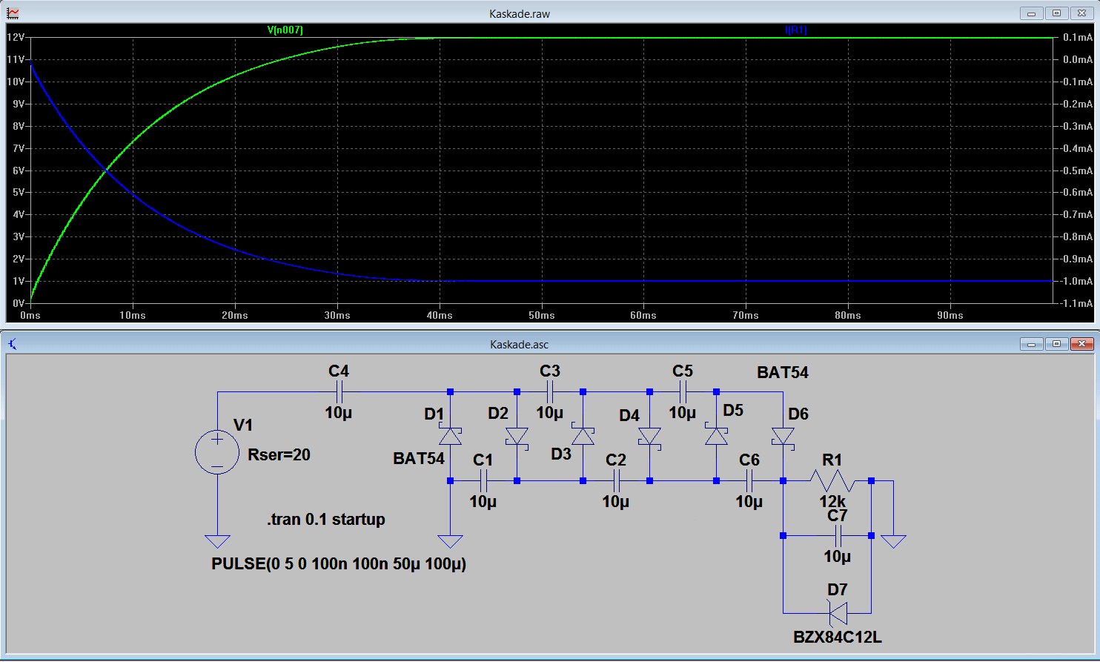The image size is (1100, 662).
Task: Click the BAT54 label above D6
Action: 783,373
